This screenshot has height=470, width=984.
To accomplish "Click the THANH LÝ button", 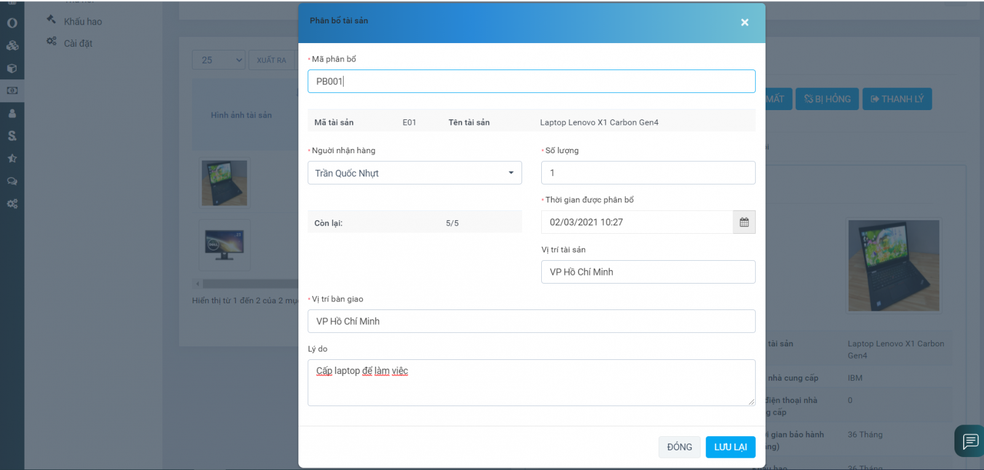I will (897, 99).
